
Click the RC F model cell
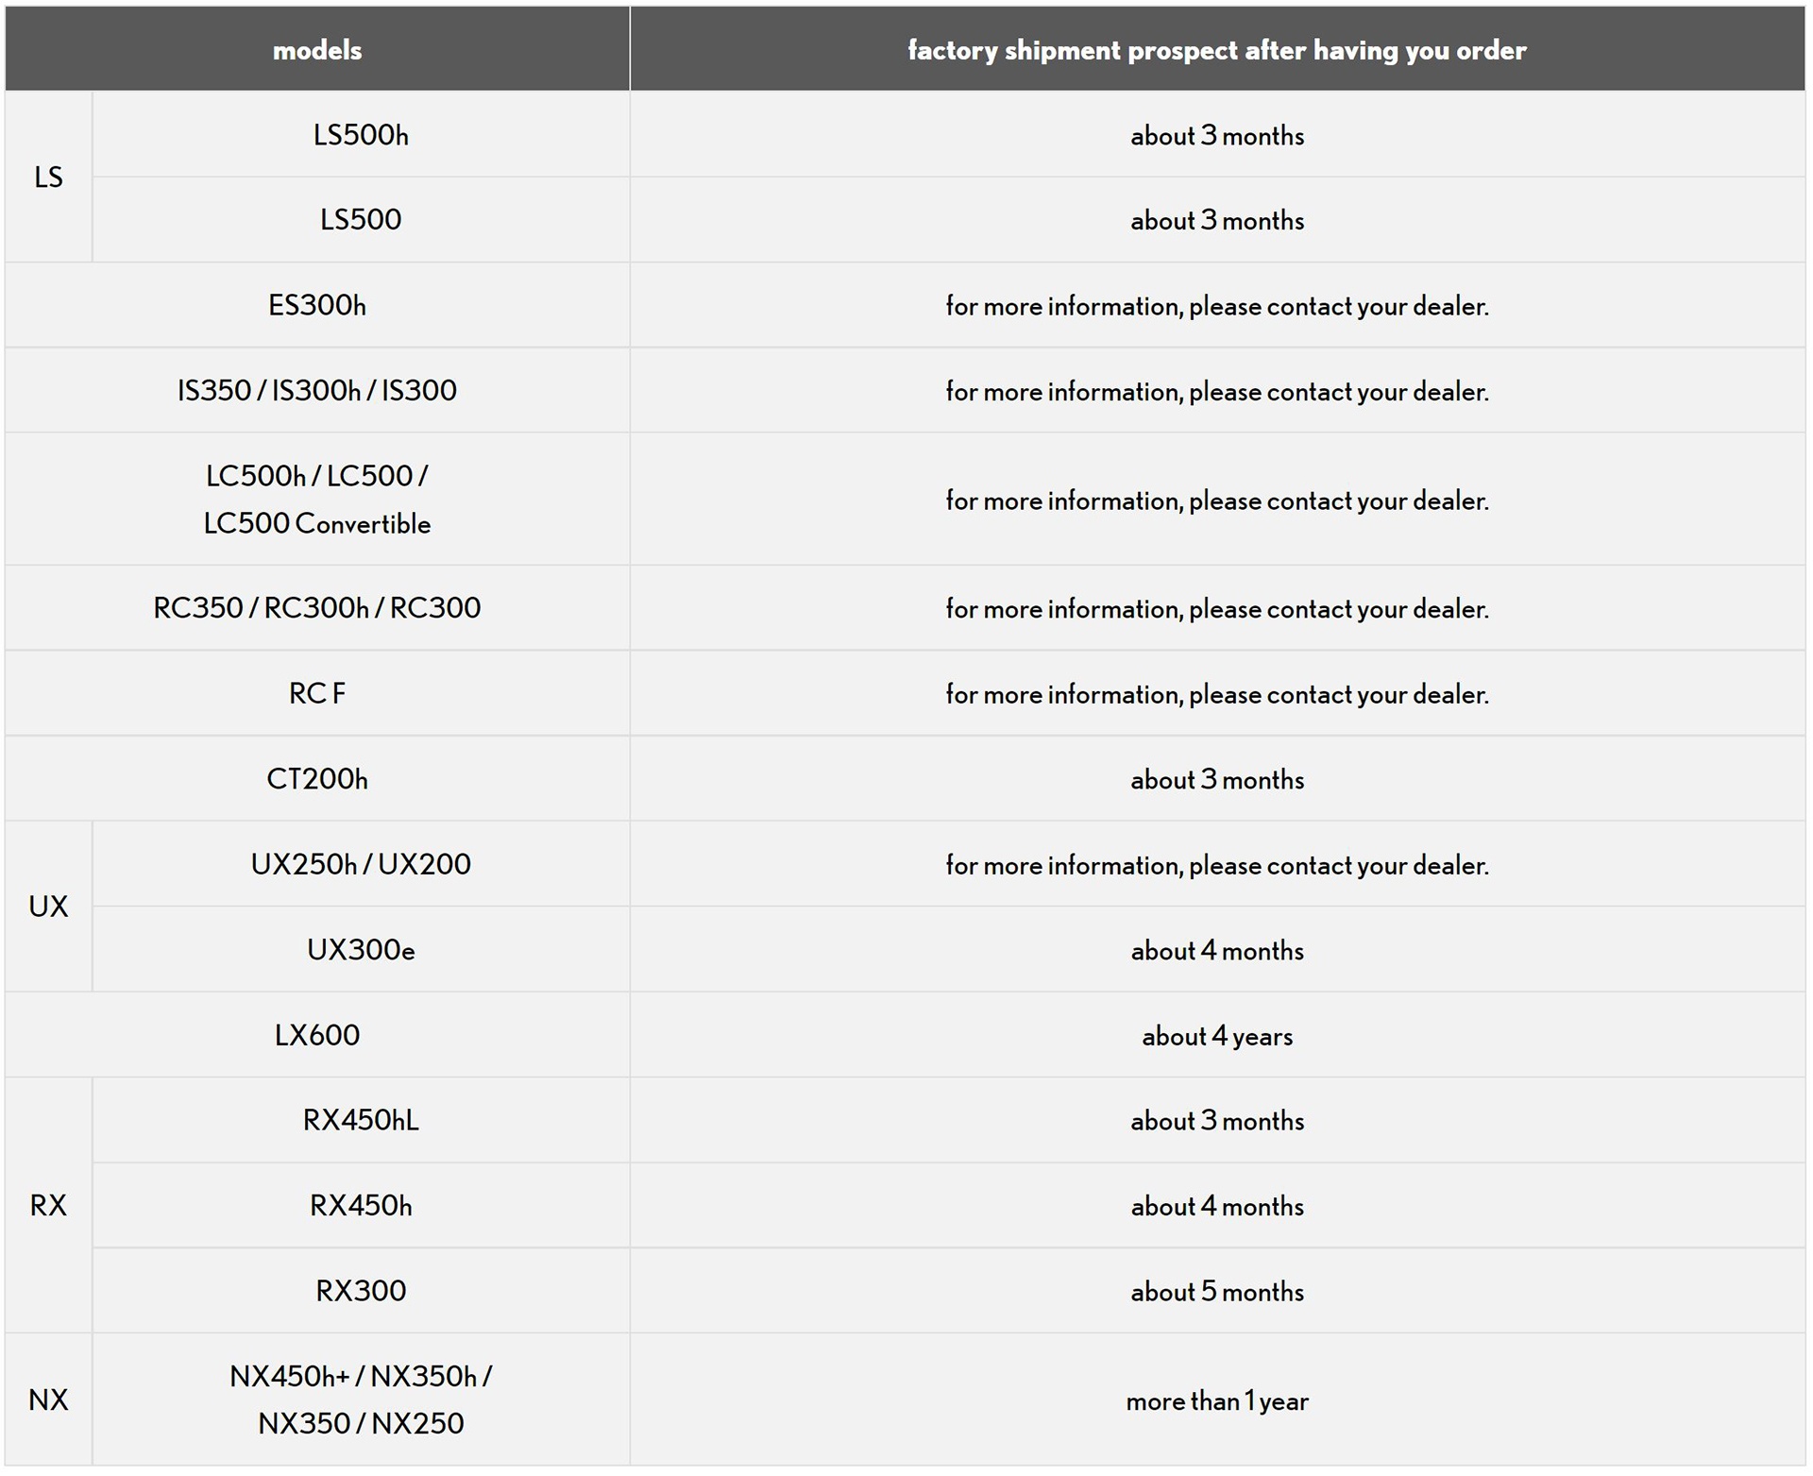click(317, 694)
